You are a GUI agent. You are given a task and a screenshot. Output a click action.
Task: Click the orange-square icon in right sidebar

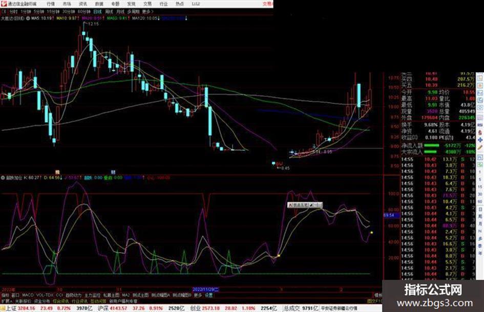pyautogui.click(x=480, y=85)
